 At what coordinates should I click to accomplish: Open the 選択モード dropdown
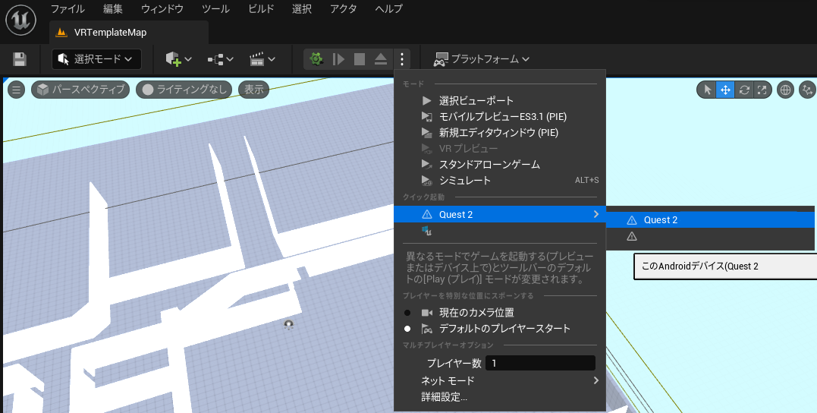click(96, 59)
